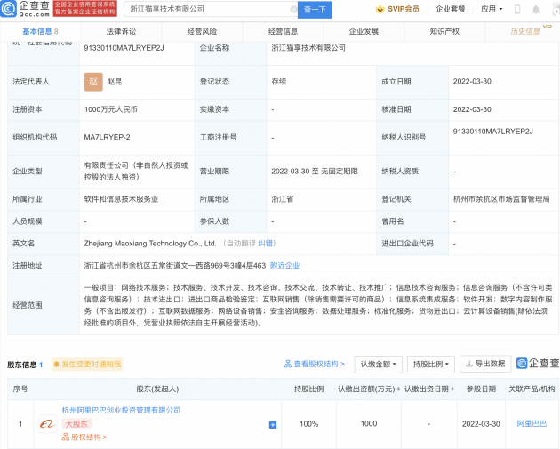
Task: Open SVIP会员 membership link
Action: click(397, 9)
